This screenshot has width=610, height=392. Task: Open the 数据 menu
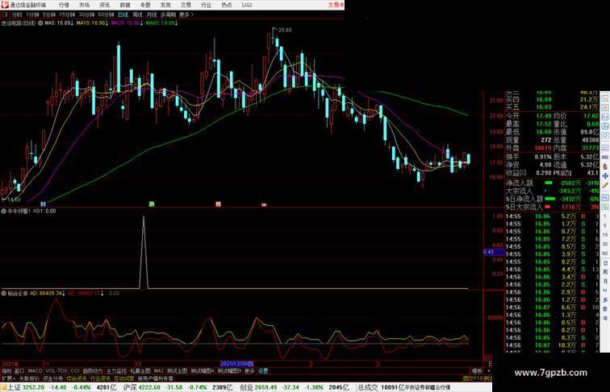pyautogui.click(x=125, y=5)
